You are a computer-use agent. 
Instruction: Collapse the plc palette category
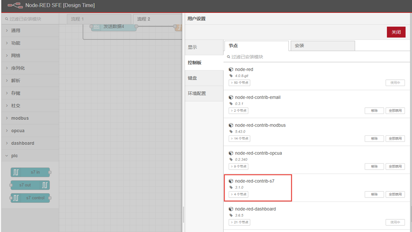[x=30, y=155]
